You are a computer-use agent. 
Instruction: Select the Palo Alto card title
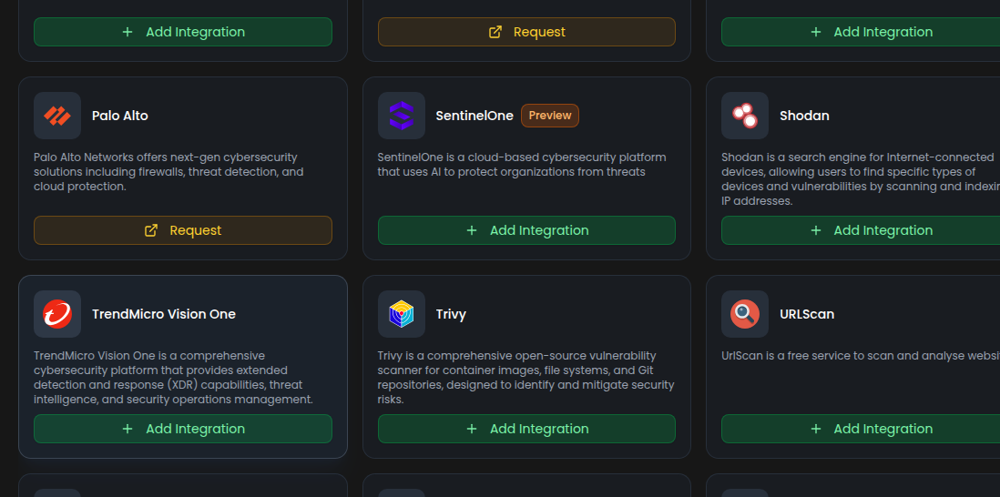click(120, 116)
